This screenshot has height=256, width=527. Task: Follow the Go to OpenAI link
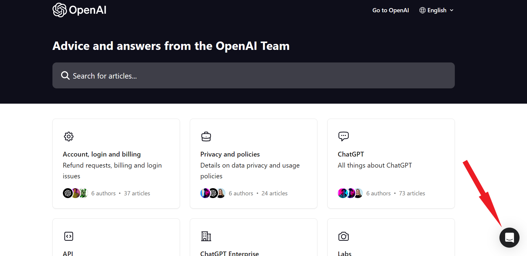[x=390, y=10]
